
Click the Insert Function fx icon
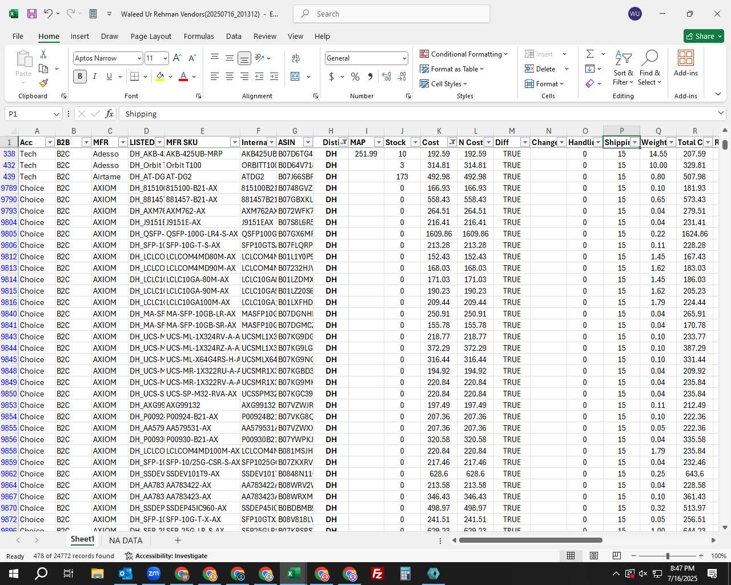tap(109, 114)
